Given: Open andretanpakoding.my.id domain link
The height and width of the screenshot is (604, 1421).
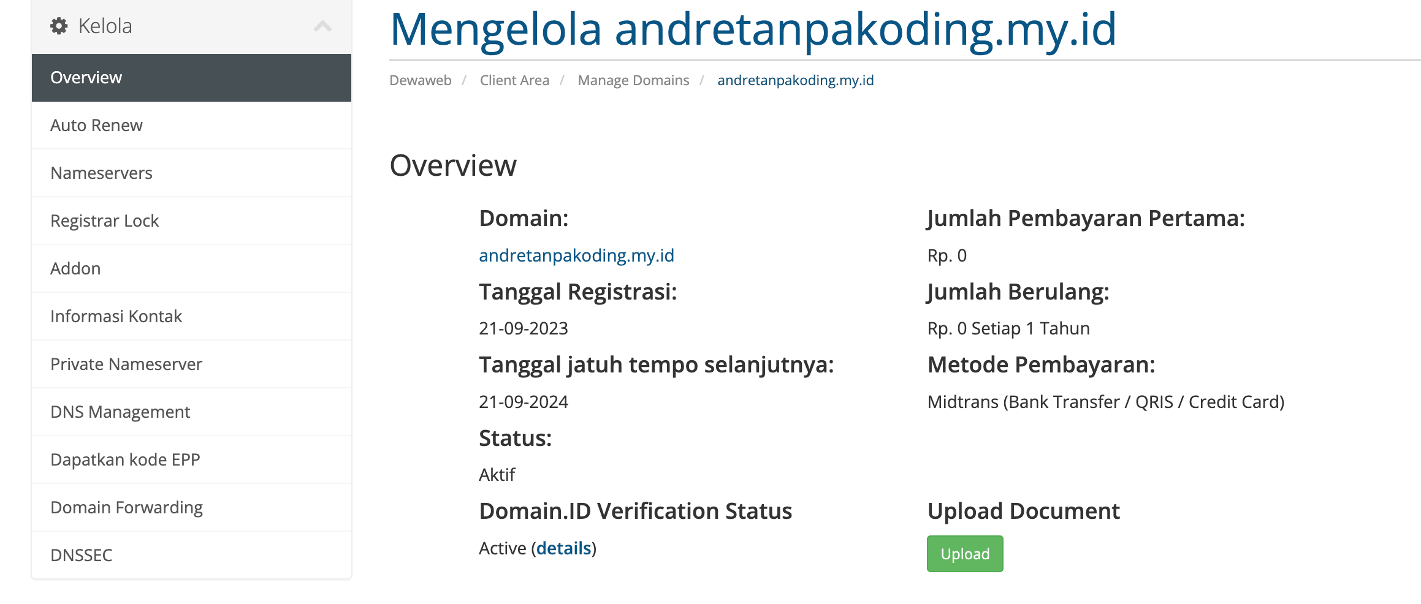Looking at the screenshot, I should [x=576, y=255].
